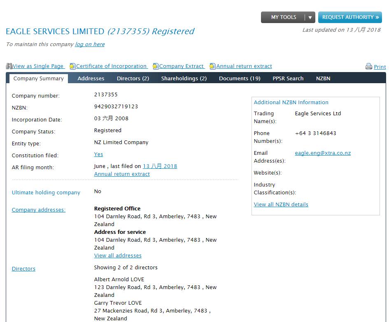The width and height of the screenshot is (389, 322).
Task: Click the eagle.eng@xtra.co.nz email link
Action: pyautogui.click(x=323, y=153)
